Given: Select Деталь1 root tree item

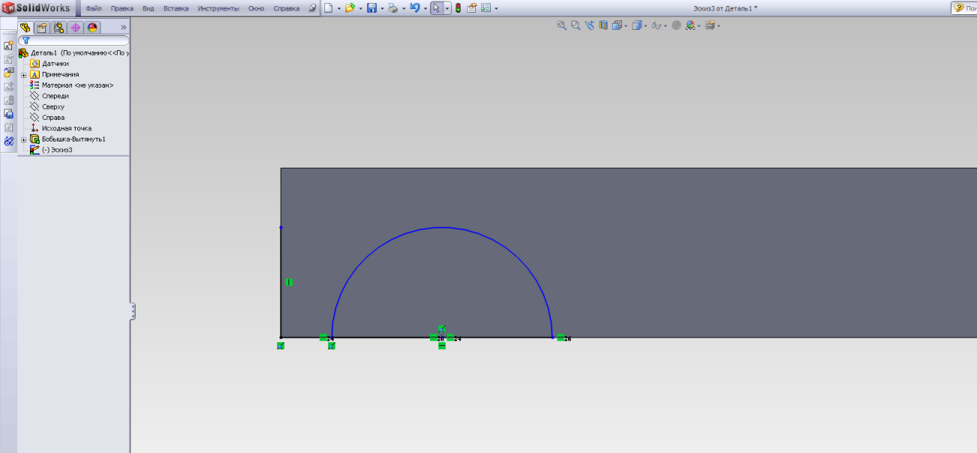Looking at the screenshot, I should pyautogui.click(x=75, y=53).
